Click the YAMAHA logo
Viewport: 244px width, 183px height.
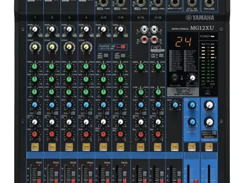pyautogui.click(x=200, y=18)
